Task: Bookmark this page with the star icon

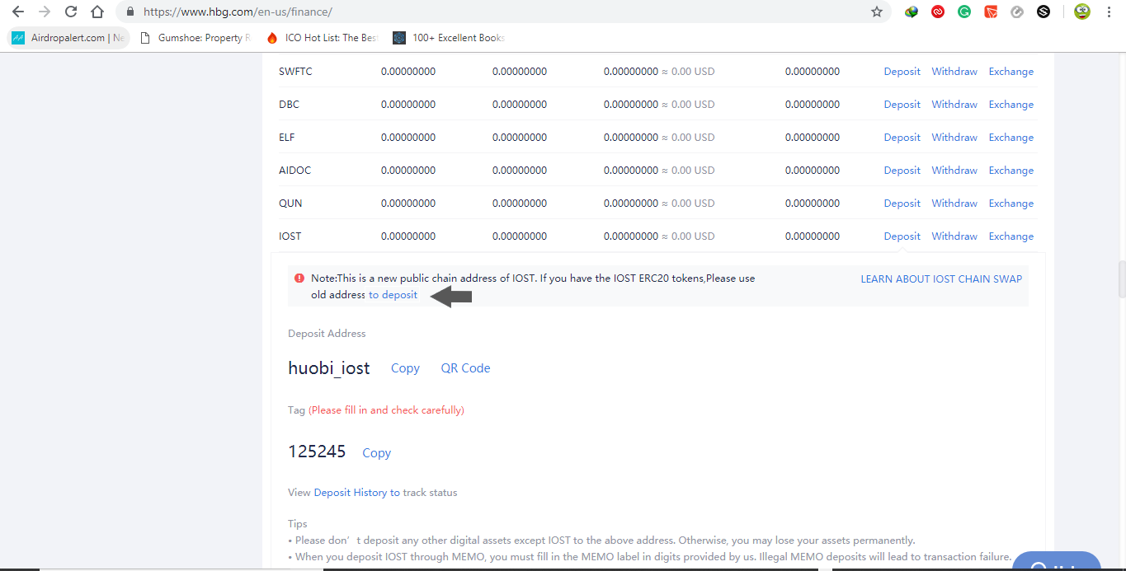Action: [877, 12]
